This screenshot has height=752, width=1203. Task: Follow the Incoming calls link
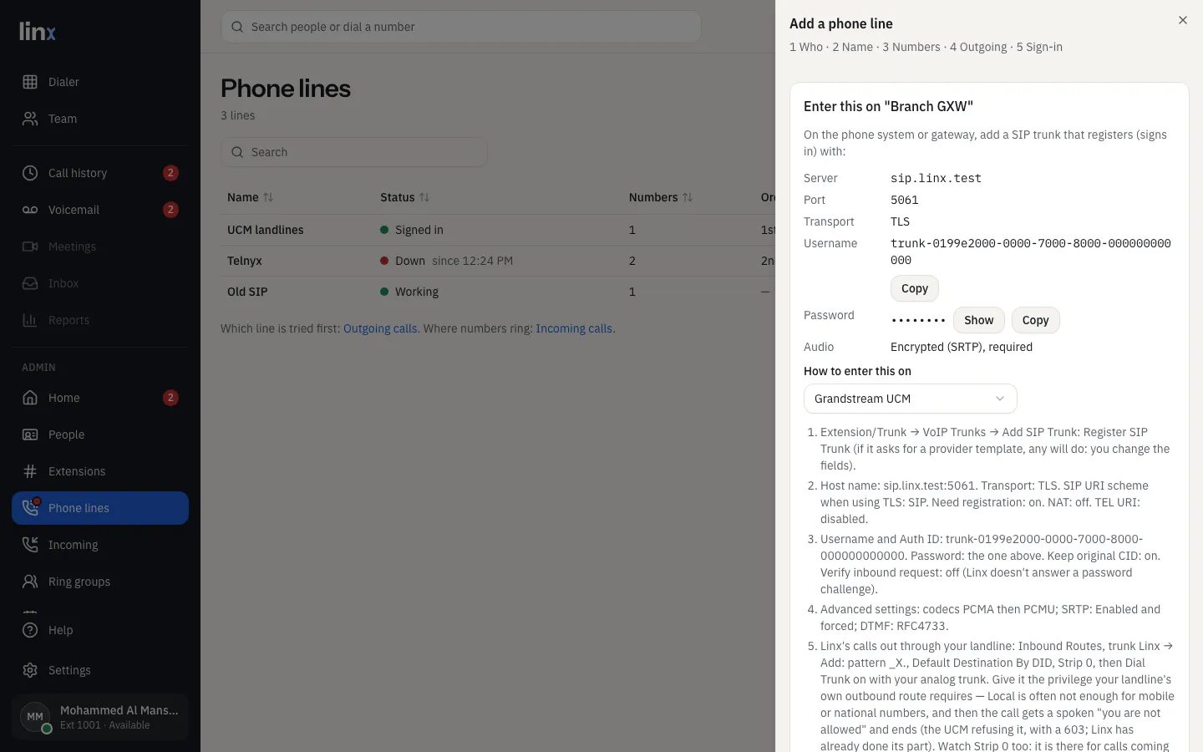[574, 328]
